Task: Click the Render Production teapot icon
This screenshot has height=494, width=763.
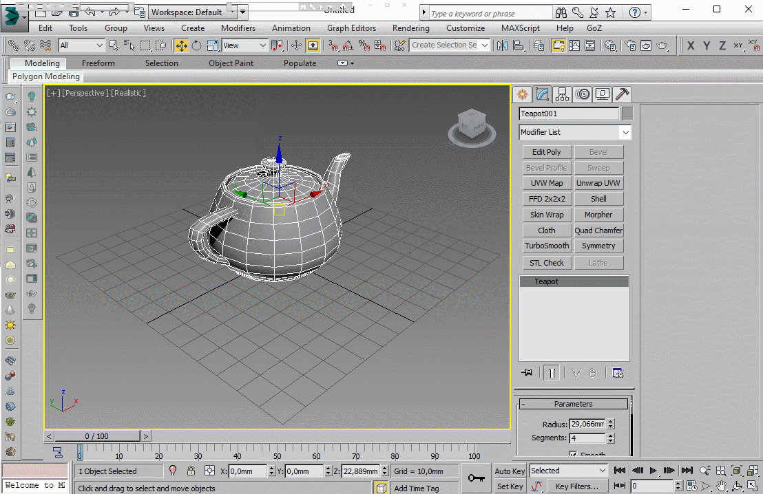Action: coord(662,45)
